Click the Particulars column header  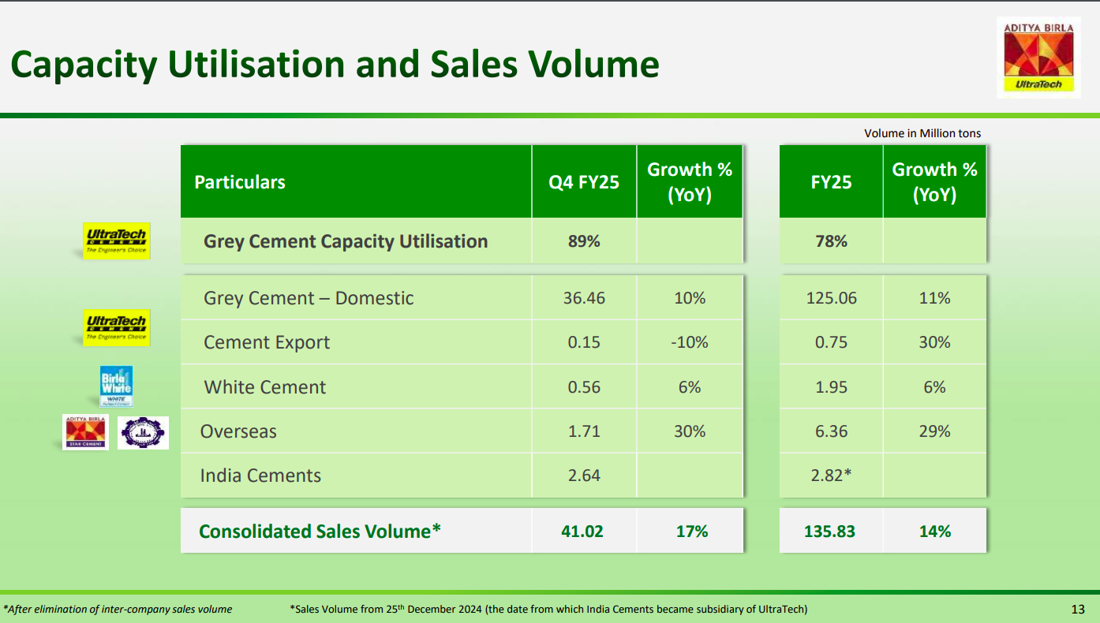[240, 182]
